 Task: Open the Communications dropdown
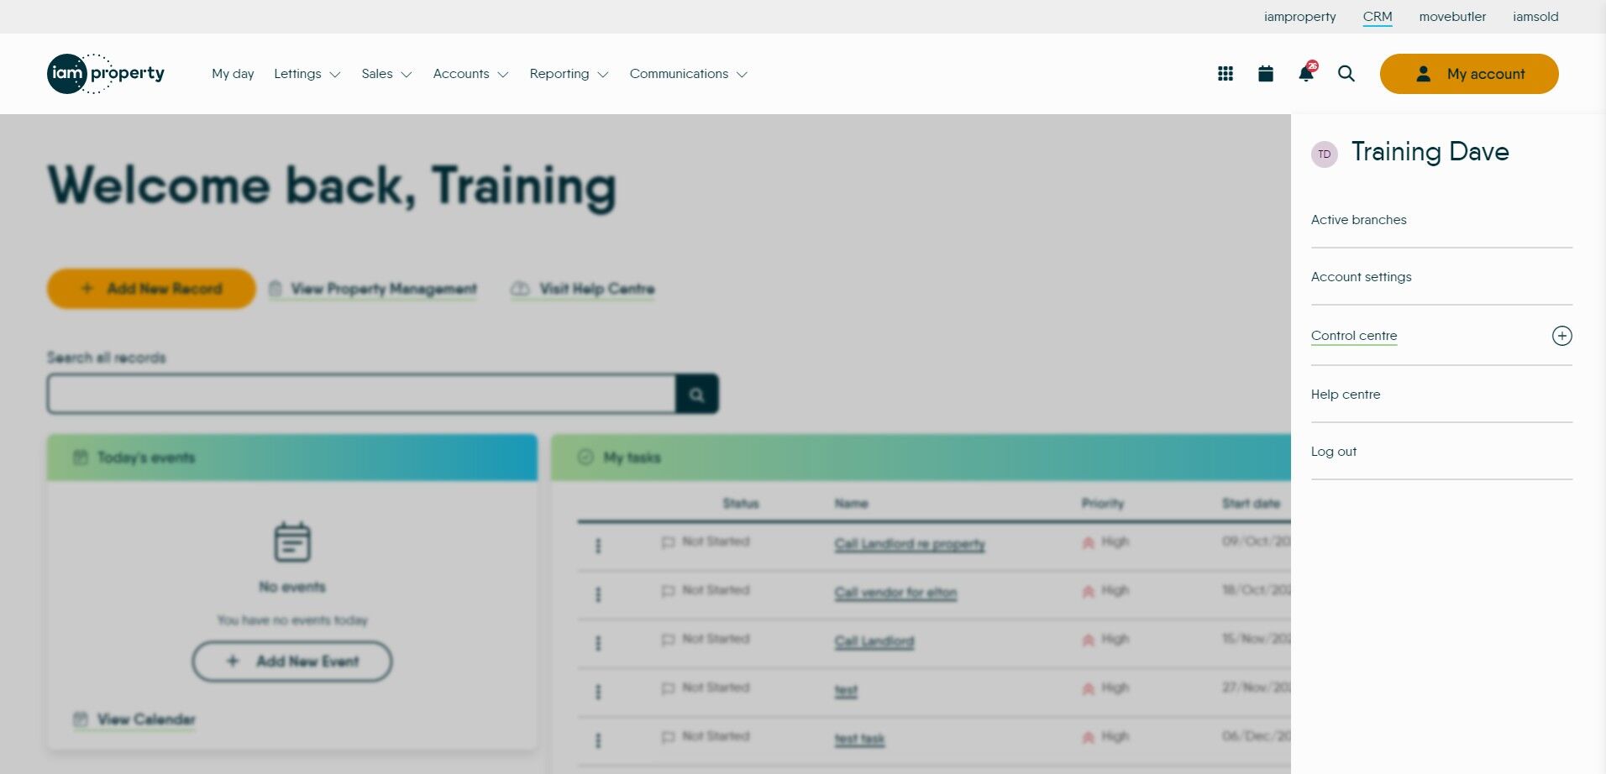[x=688, y=74]
